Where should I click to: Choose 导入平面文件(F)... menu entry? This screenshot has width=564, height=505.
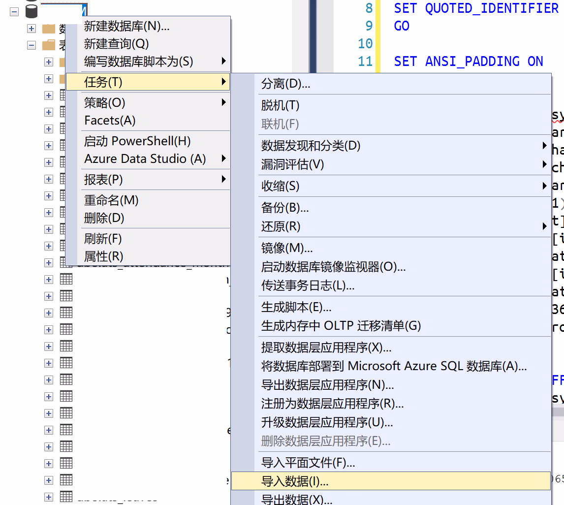[x=308, y=463]
